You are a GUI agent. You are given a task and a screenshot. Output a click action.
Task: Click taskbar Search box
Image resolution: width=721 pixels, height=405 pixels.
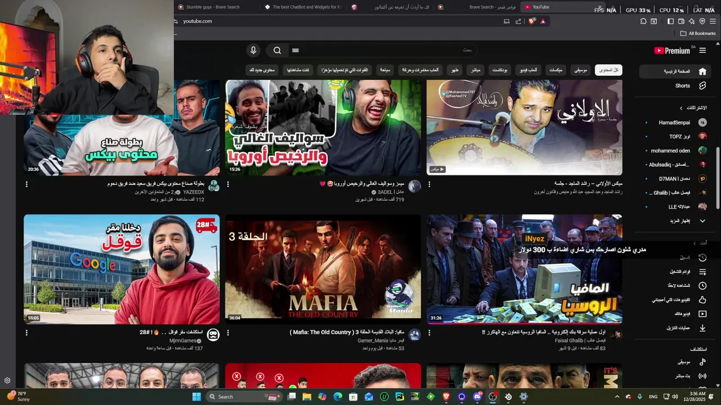(243, 397)
